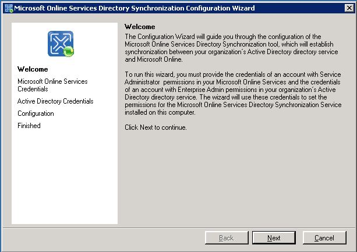This screenshot has width=357, height=252.
Task: Click the empty gray area below the instructions
Action: click(233, 180)
